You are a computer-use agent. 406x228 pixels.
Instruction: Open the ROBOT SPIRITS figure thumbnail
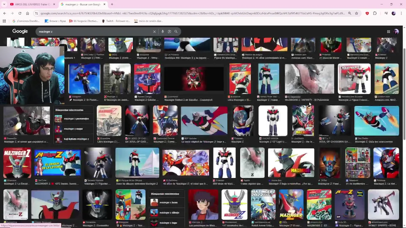(383, 205)
